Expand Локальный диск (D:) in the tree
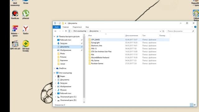Image resolution: width=199 pixels, height=112 pixels. pos(55,100)
